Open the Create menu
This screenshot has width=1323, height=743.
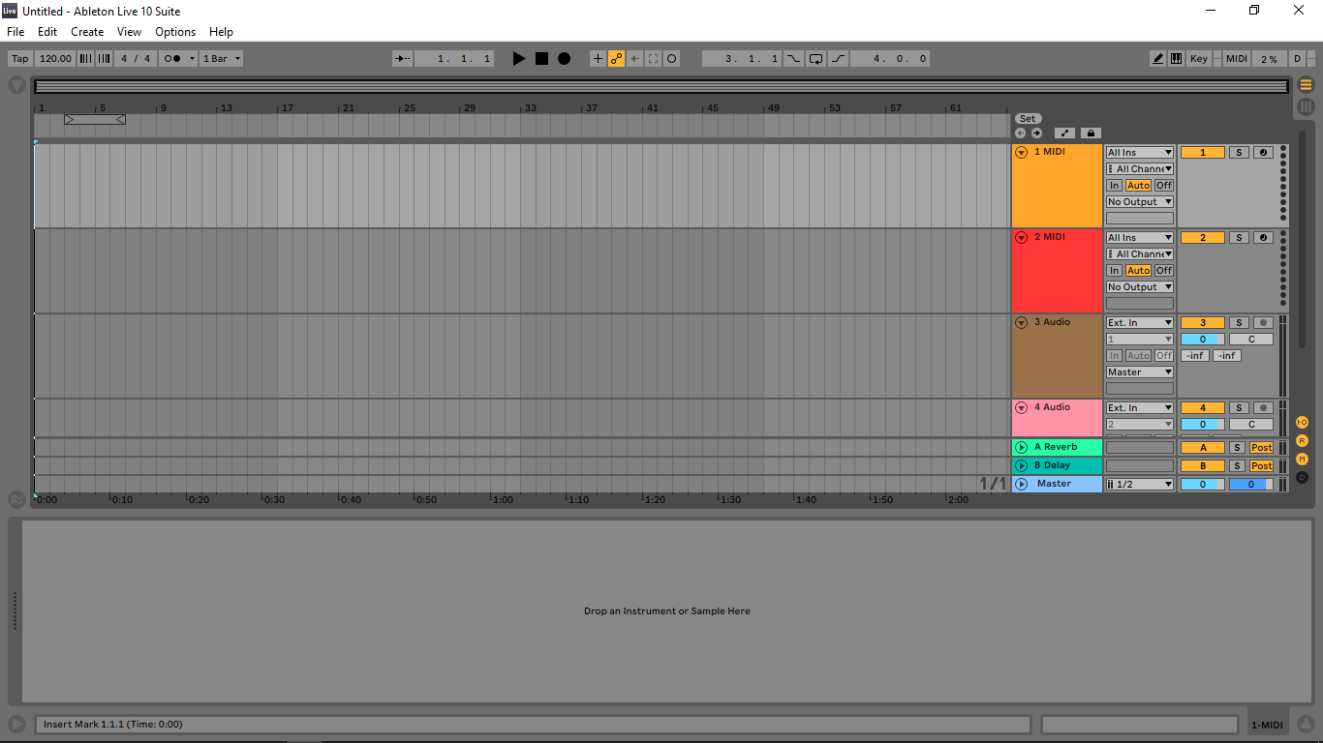click(87, 32)
